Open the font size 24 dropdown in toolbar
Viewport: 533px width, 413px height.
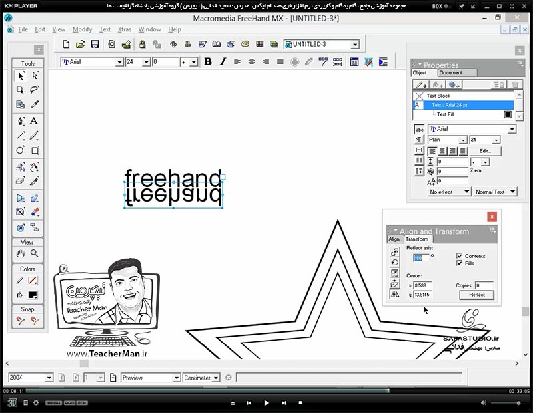click(x=146, y=62)
